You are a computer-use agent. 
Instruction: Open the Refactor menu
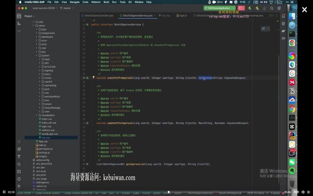[x=96, y=2]
